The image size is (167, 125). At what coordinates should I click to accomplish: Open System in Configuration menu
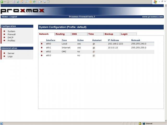(x=11, y=31)
